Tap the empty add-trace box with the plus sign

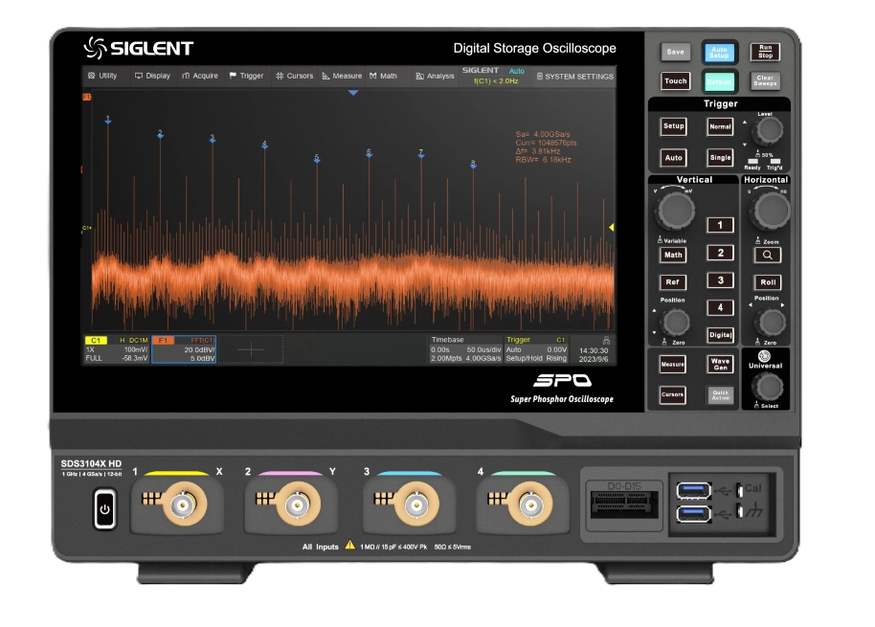(x=251, y=350)
